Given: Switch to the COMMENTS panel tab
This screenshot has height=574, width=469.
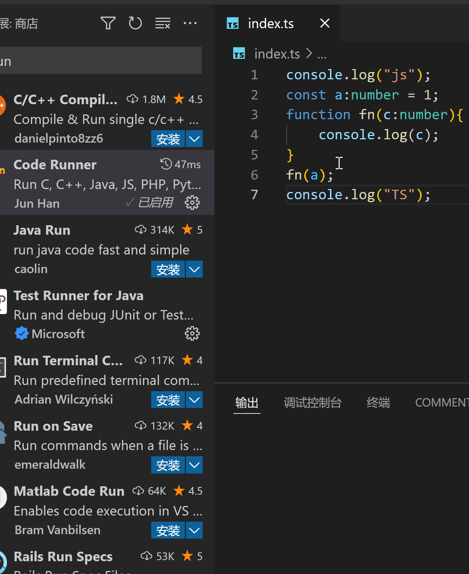Looking at the screenshot, I should [x=442, y=403].
